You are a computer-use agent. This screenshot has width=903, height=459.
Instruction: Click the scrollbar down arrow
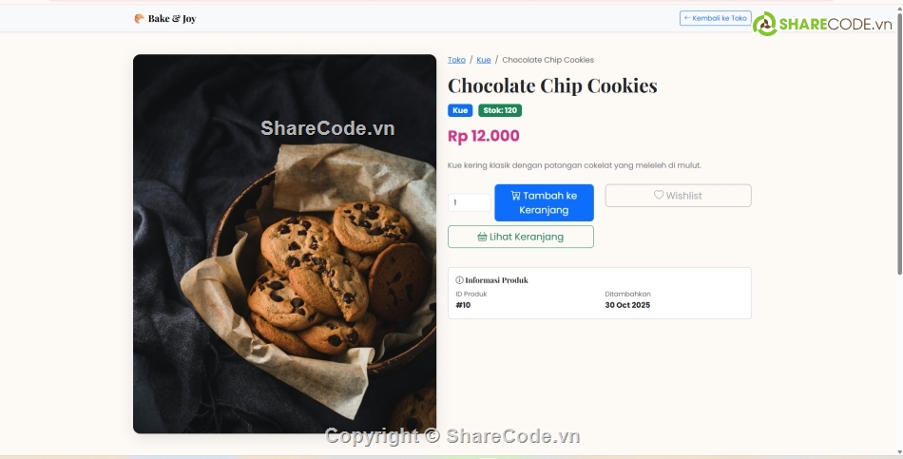coord(899,451)
